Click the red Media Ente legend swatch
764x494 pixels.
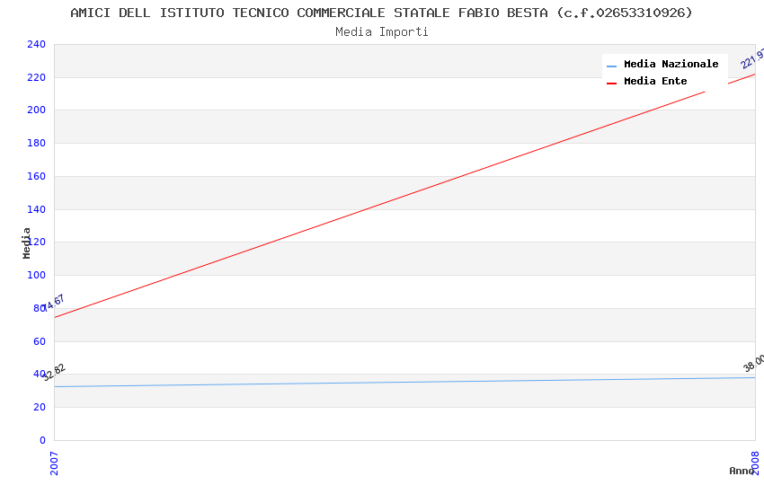pyautogui.click(x=611, y=84)
